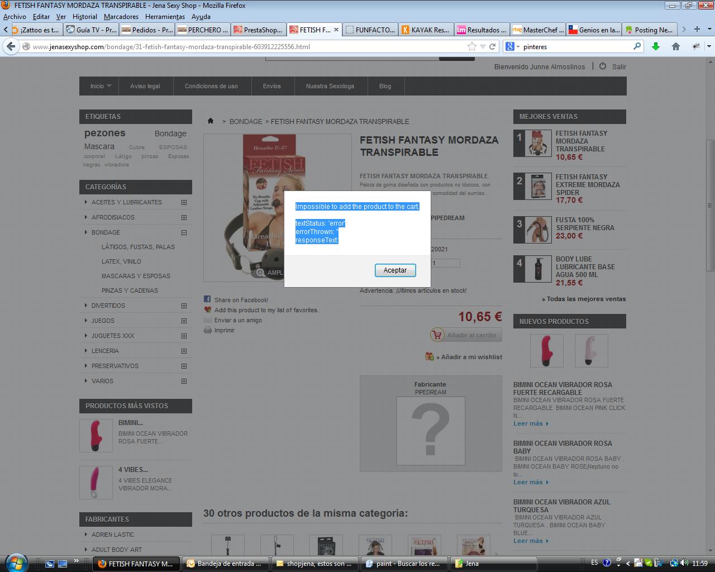This screenshot has height=572, width=715.
Task: Expand AFRODISIACOS category plus box
Action: click(184, 217)
